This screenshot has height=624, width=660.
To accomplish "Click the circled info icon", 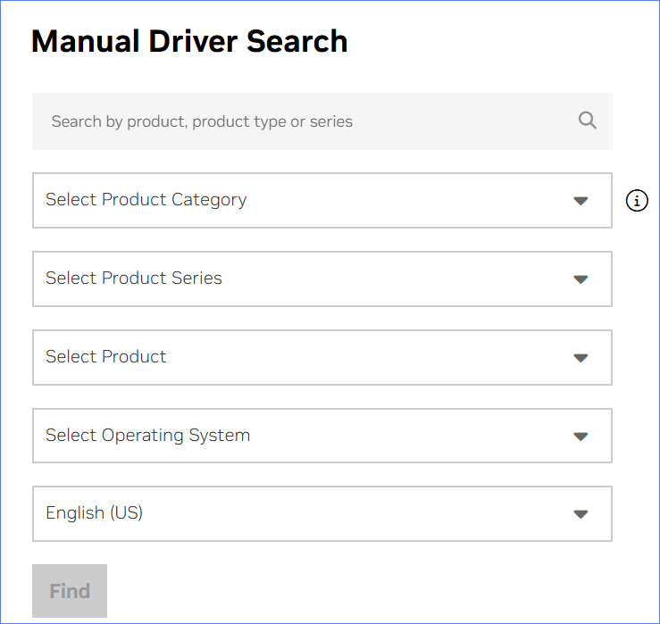I will point(637,201).
